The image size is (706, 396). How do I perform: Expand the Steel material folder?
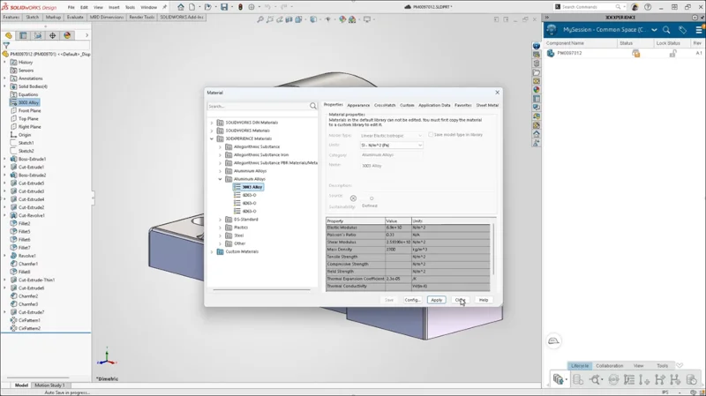(220, 235)
